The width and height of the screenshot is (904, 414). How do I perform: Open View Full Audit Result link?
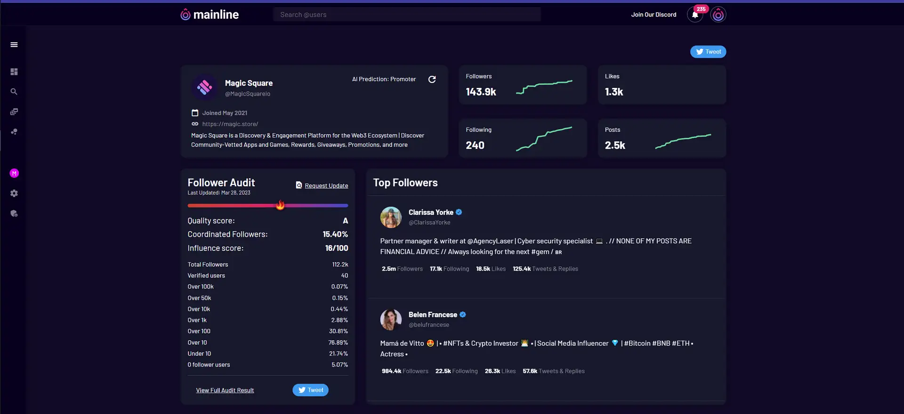[225, 390]
